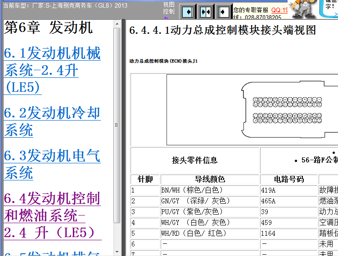Open 6.4发动机控制和燃油系统 link
This screenshot has width=338, height=256.
[x=53, y=216]
